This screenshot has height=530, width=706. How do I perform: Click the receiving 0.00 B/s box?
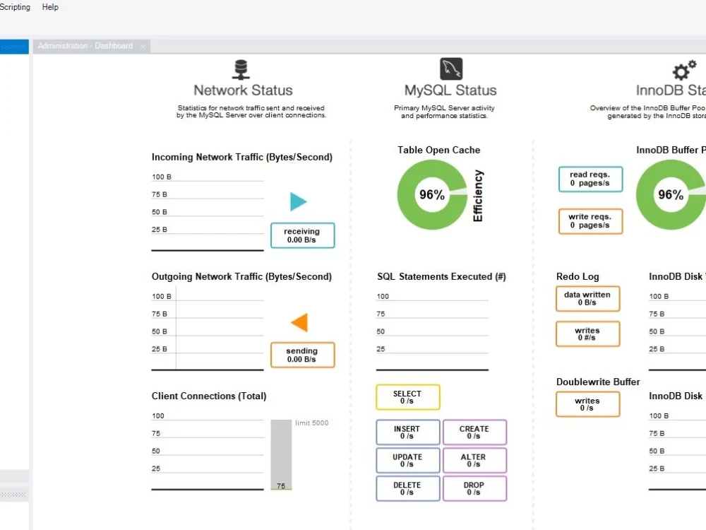[303, 235]
